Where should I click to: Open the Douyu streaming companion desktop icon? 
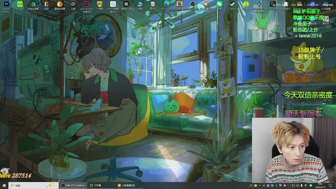tap(206, 6)
